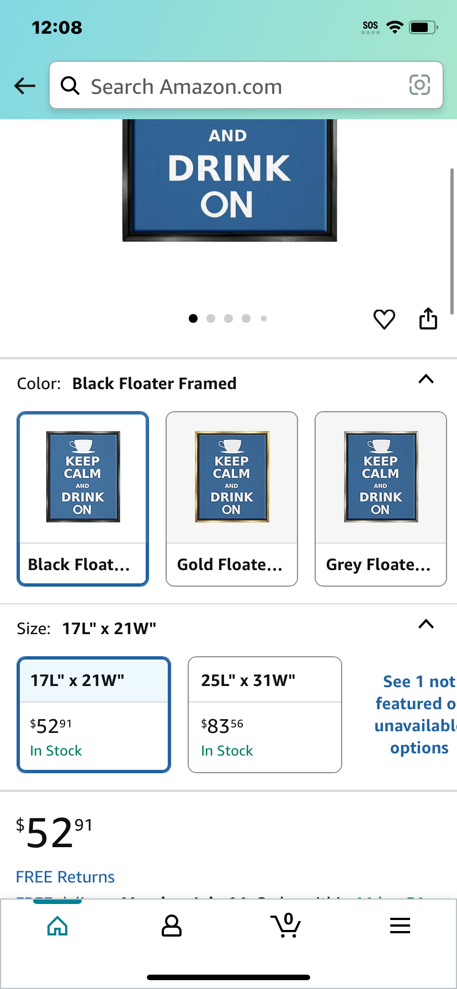Tap magnifying glass search icon
Viewport: 457px width, 989px height.
(70, 86)
